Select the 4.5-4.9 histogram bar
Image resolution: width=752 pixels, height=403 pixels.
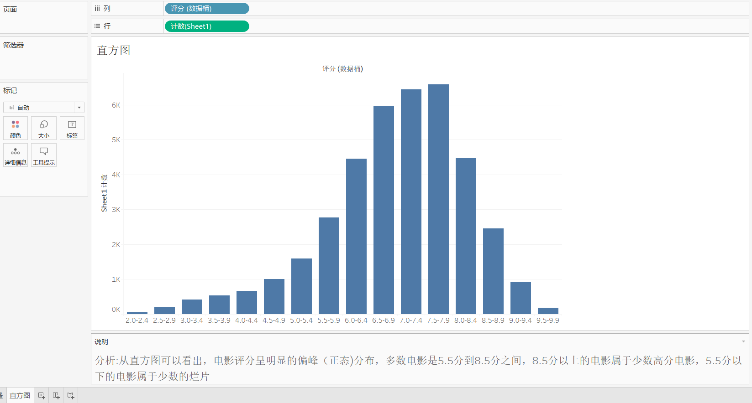click(x=274, y=296)
